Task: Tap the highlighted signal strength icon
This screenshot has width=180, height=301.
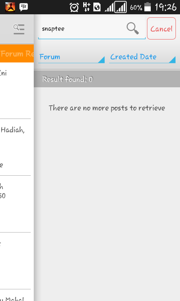Action: tap(120, 7)
